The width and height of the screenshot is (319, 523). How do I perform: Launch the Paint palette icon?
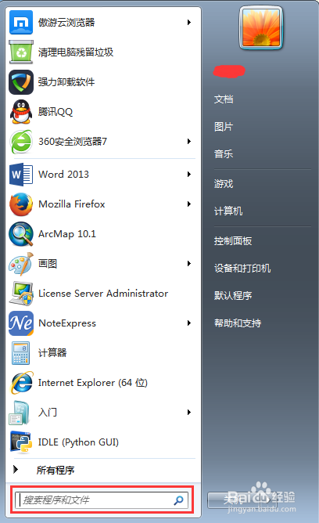[21, 264]
